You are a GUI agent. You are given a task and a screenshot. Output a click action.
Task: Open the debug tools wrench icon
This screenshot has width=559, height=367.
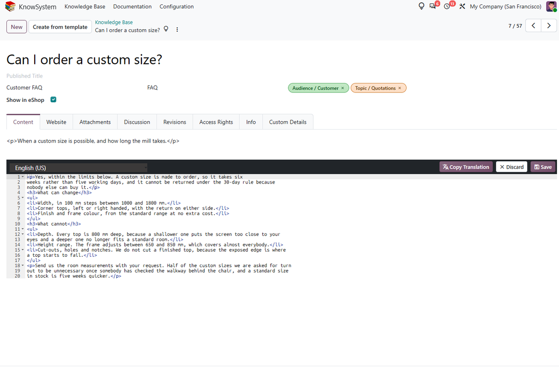pyautogui.click(x=462, y=6)
